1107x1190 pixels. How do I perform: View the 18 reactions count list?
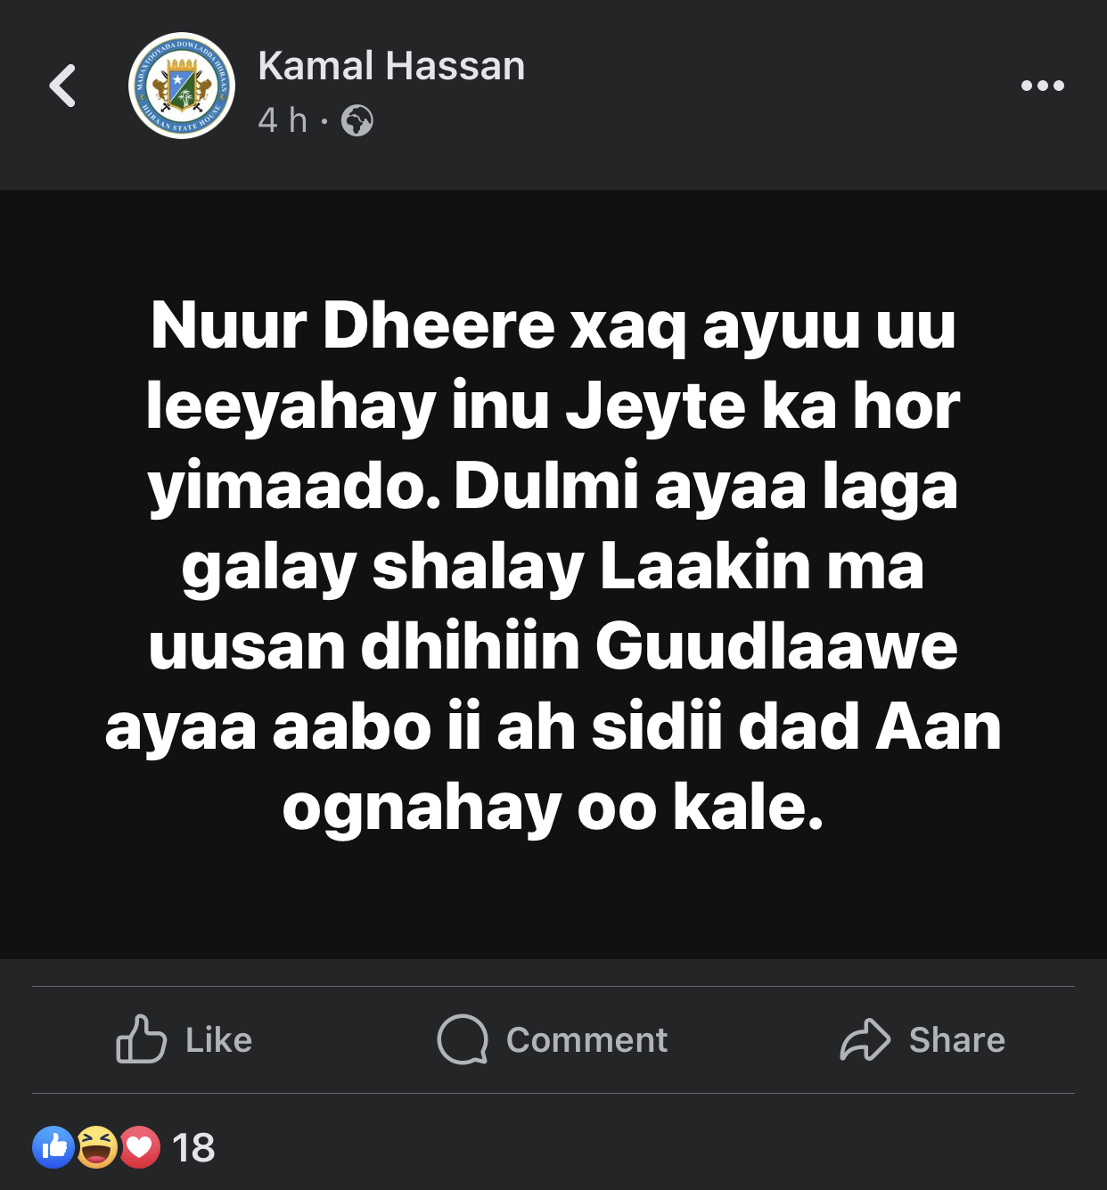[x=193, y=1148]
